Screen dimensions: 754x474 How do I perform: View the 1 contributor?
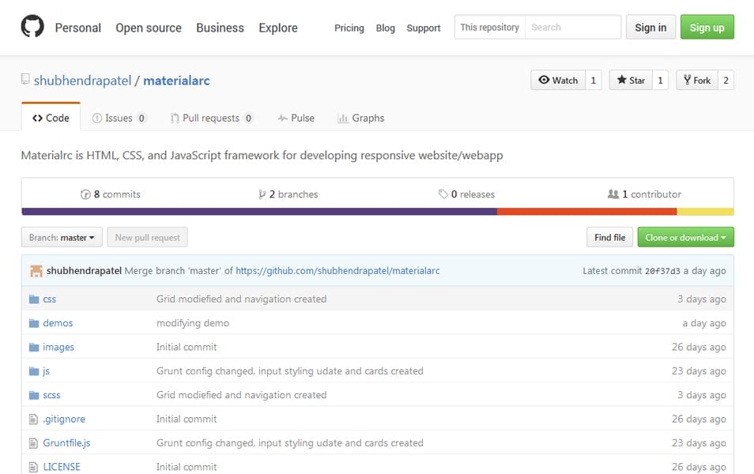[x=644, y=194]
